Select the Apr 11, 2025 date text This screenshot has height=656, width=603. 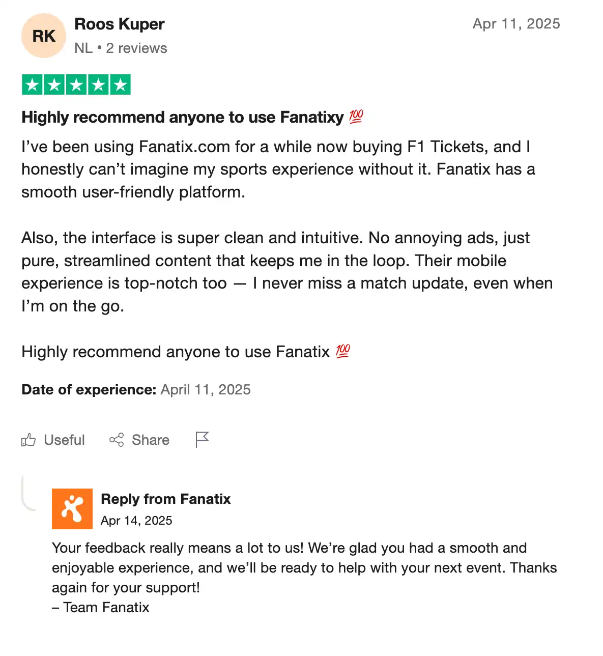[x=516, y=23]
